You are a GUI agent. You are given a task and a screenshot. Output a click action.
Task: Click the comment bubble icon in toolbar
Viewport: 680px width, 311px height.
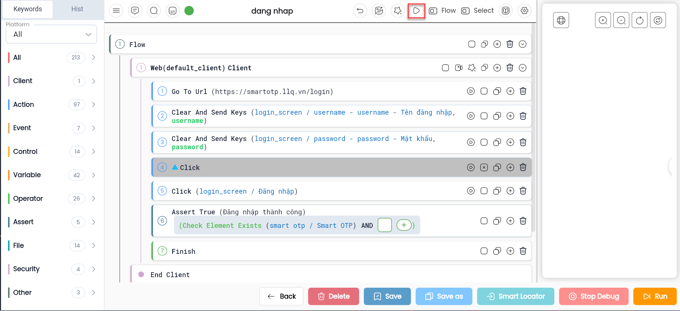point(135,11)
